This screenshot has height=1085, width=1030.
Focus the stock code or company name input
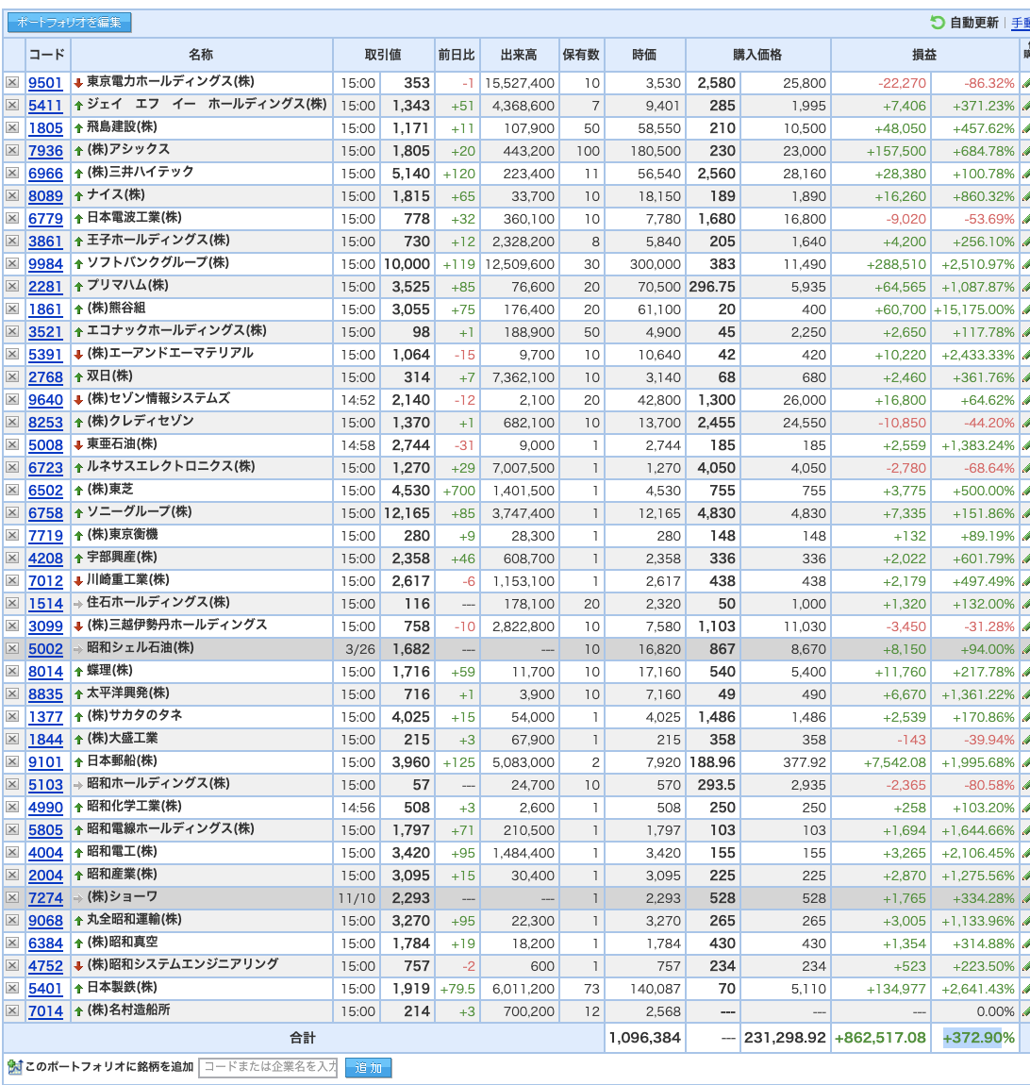pos(269,1067)
